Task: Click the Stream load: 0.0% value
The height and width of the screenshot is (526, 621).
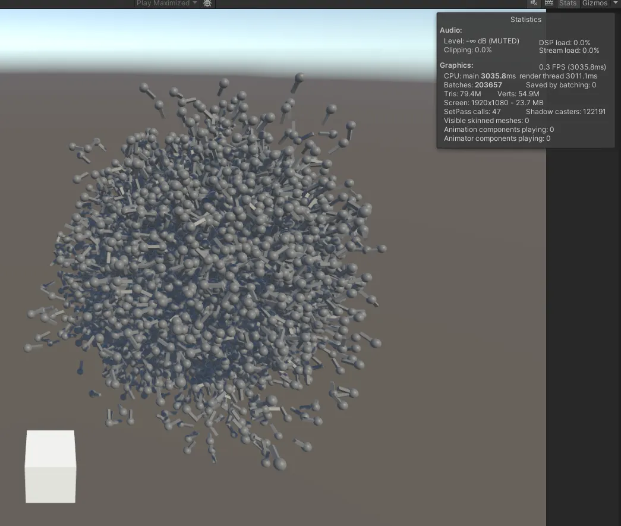Action: (569, 51)
